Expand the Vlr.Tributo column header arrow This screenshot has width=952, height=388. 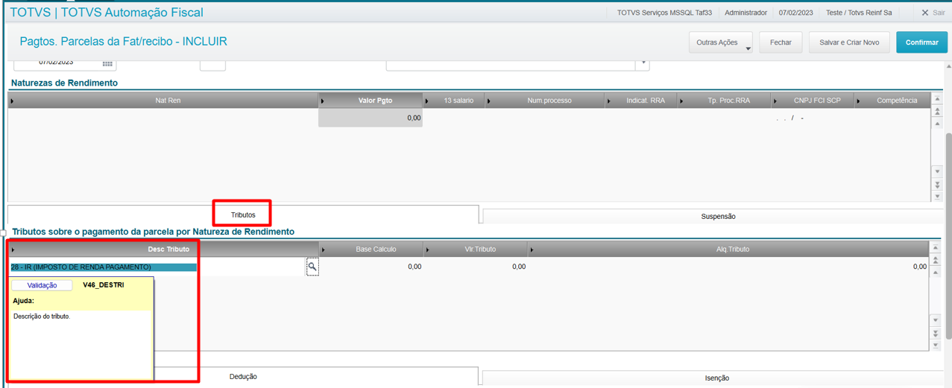(x=427, y=249)
